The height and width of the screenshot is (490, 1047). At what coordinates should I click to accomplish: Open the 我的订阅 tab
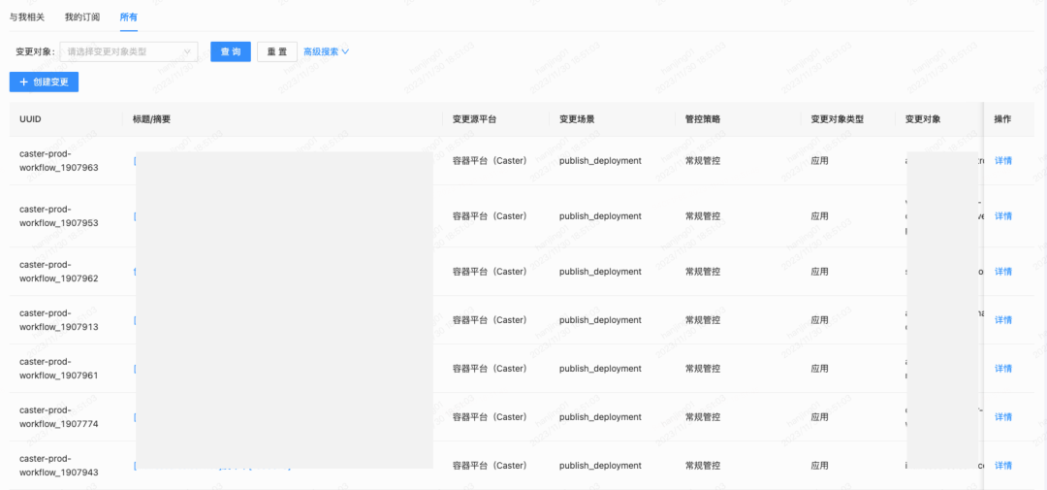(x=82, y=16)
